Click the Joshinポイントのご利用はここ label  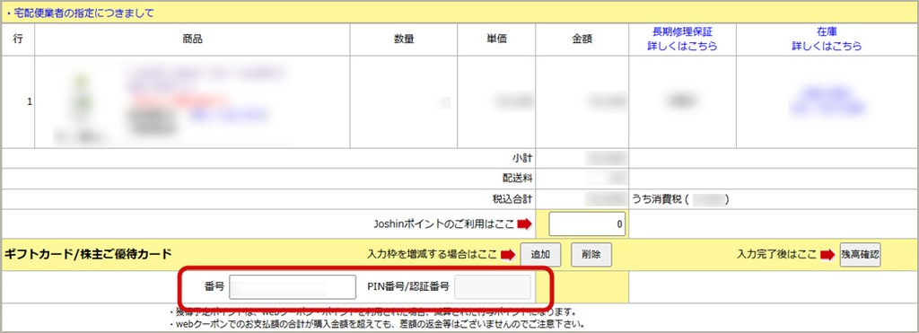tap(443, 224)
